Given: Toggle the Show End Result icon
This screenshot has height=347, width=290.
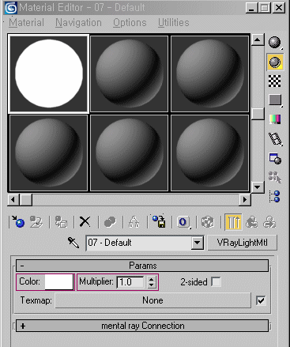Looking at the screenshot, I should pyautogui.click(x=233, y=221).
